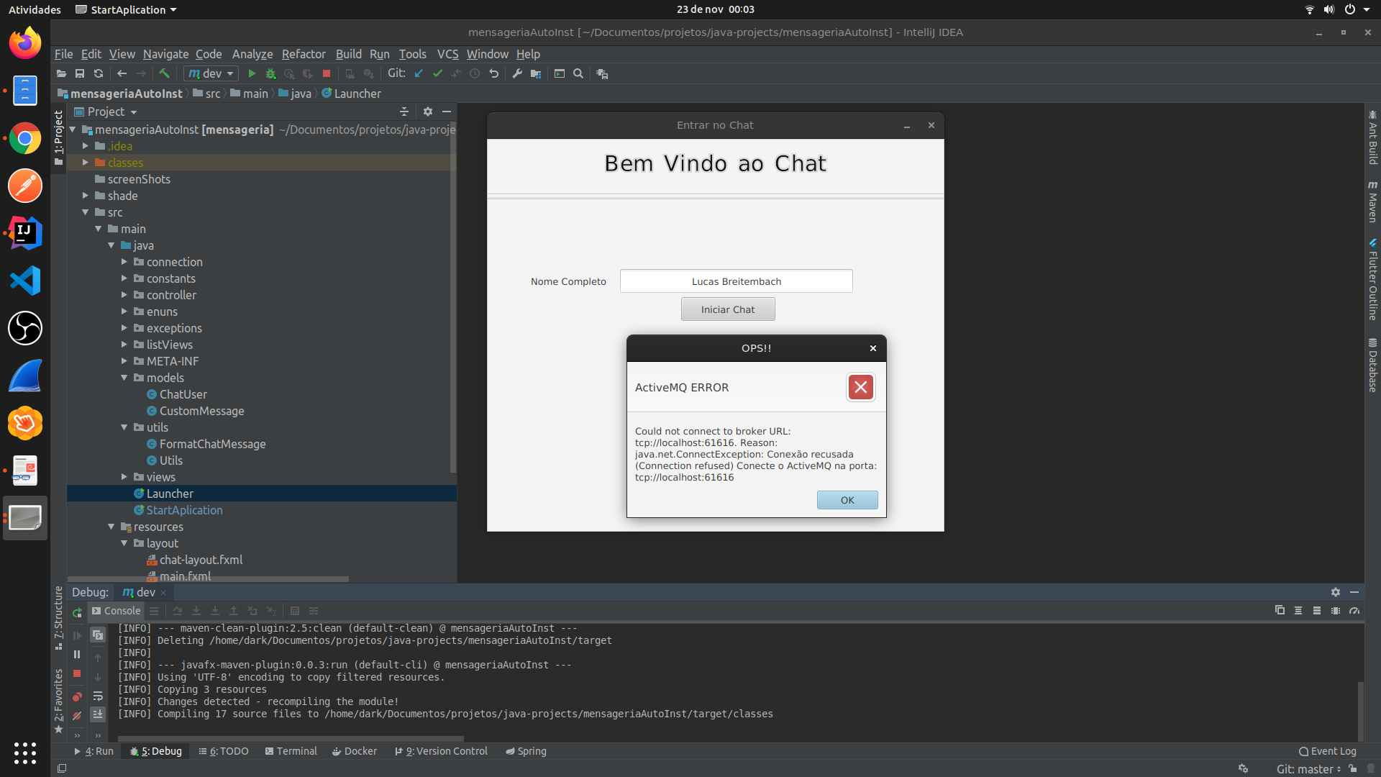The height and width of the screenshot is (777, 1381).
Task: Toggle scroll to end in console
Action: click(98, 714)
